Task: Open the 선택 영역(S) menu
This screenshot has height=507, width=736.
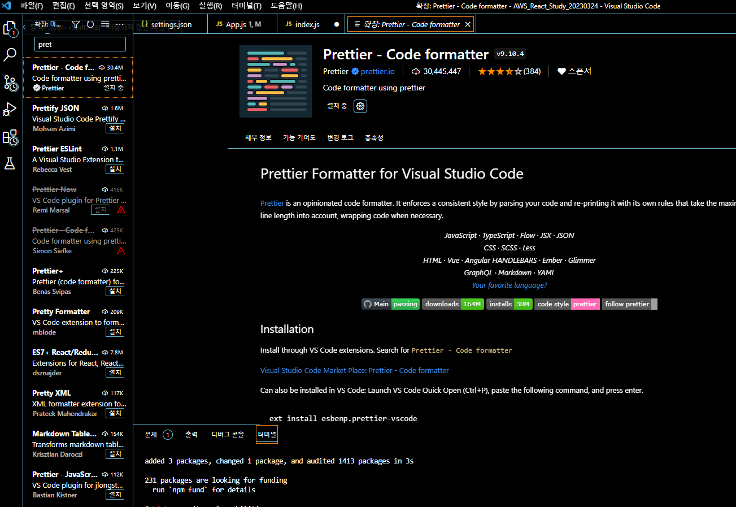Action: pos(104,6)
